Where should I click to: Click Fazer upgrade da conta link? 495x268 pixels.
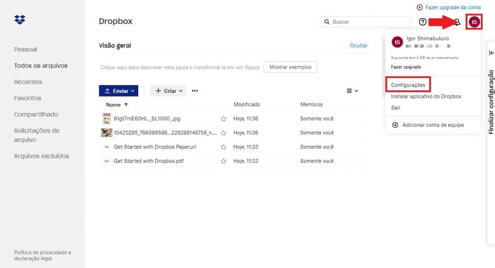[452, 7]
